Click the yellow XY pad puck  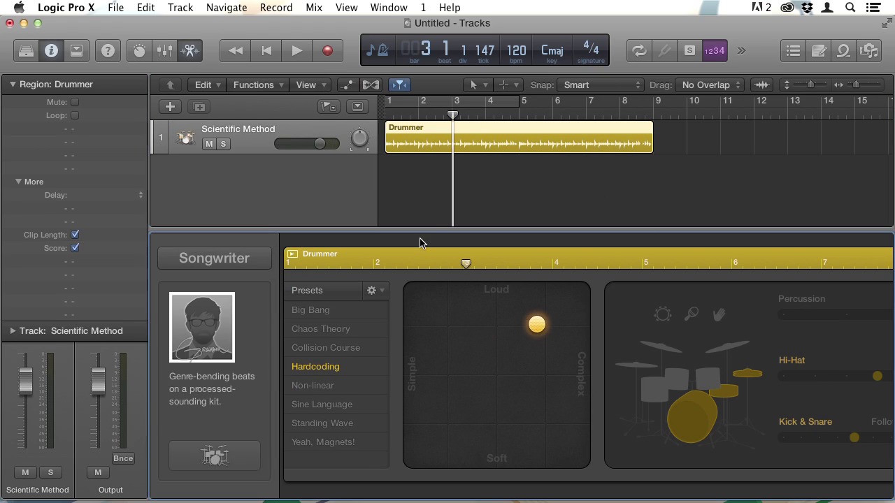click(x=536, y=324)
